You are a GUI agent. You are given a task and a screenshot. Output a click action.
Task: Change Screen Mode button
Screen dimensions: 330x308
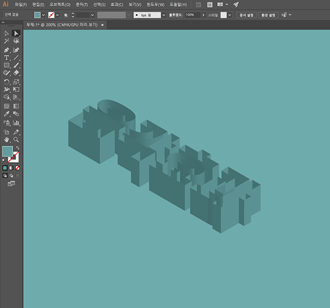click(11, 184)
